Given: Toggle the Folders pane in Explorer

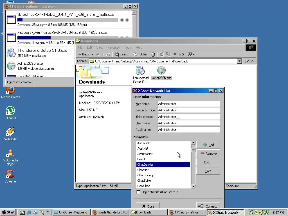Looking at the screenshot, I should 140,54.
